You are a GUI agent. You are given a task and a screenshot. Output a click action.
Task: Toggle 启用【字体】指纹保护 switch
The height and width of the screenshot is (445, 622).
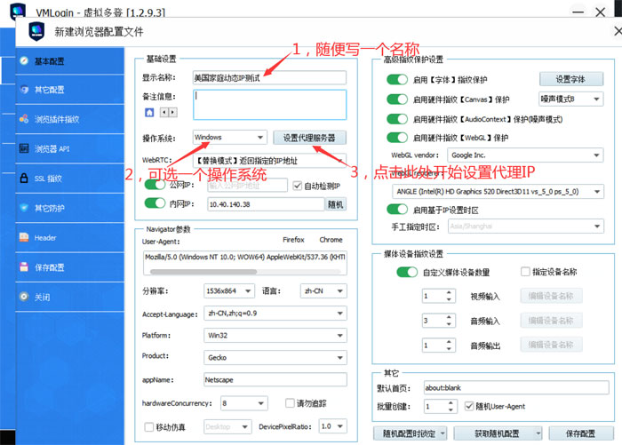397,80
